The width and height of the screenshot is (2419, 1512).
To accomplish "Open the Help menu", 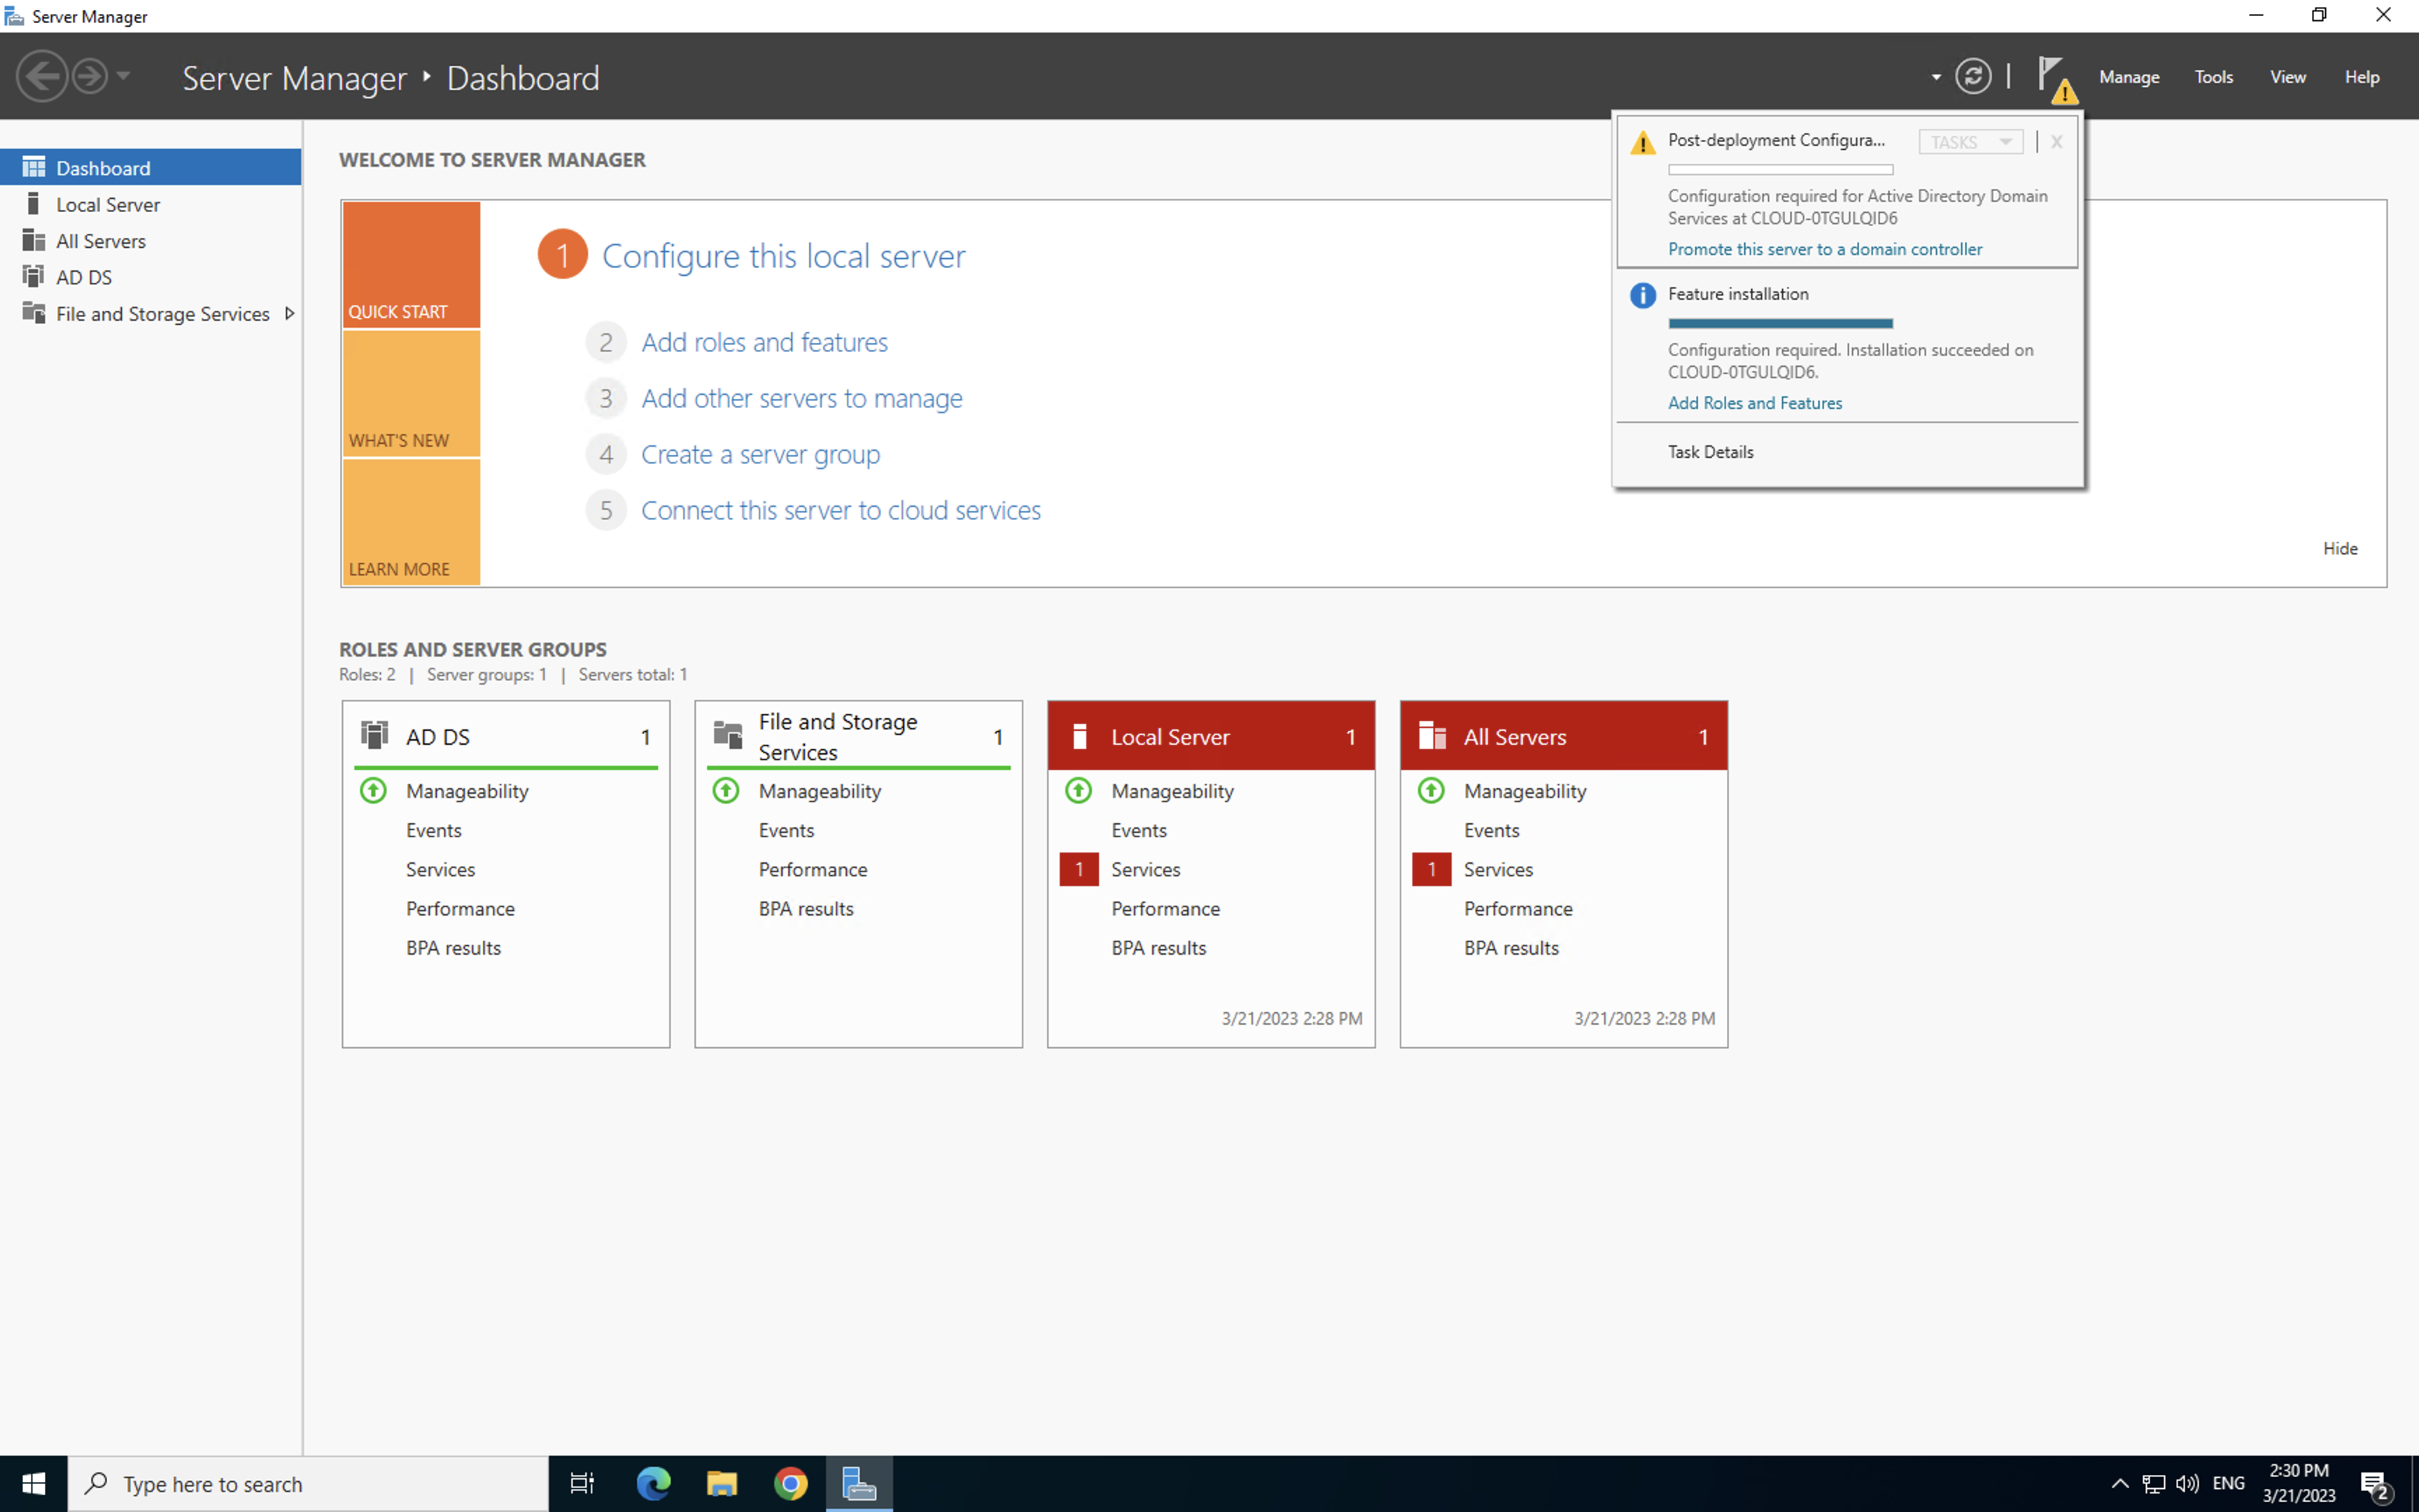I will point(2362,77).
